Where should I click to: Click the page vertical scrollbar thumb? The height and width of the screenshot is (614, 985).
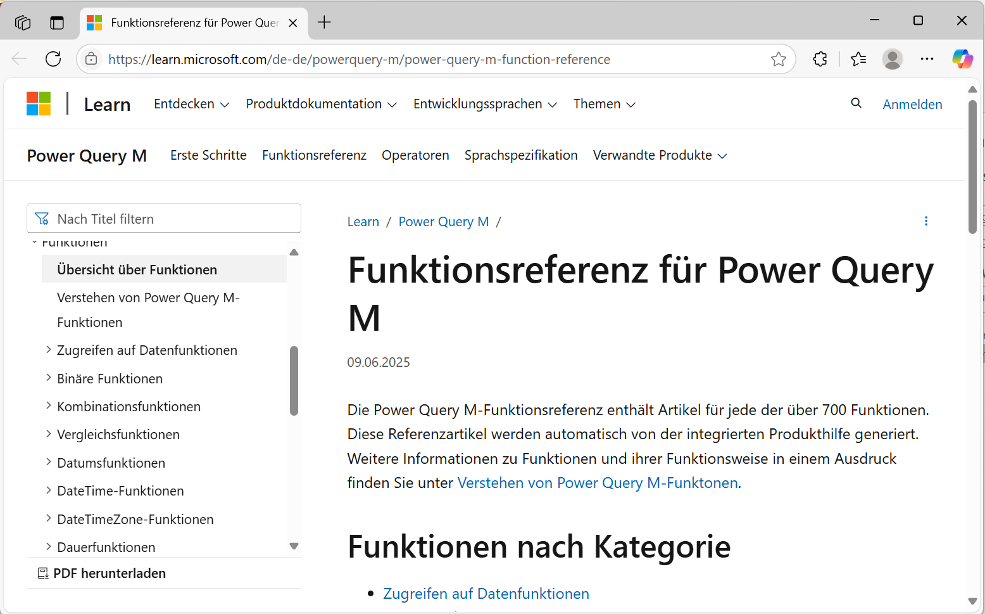coord(972,167)
